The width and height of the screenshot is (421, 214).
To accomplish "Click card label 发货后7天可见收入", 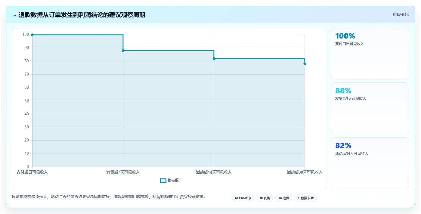I will pyautogui.click(x=351, y=99).
